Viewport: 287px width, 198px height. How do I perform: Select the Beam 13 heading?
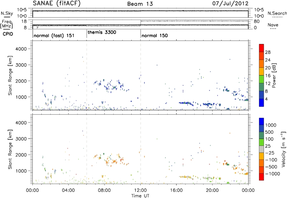pyautogui.click(x=140, y=4)
